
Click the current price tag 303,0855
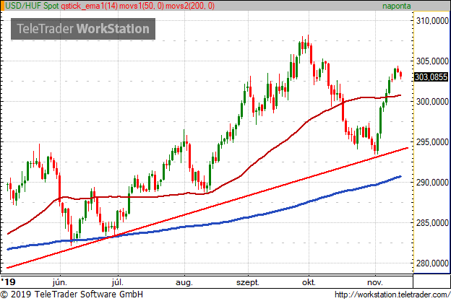pyautogui.click(x=431, y=77)
